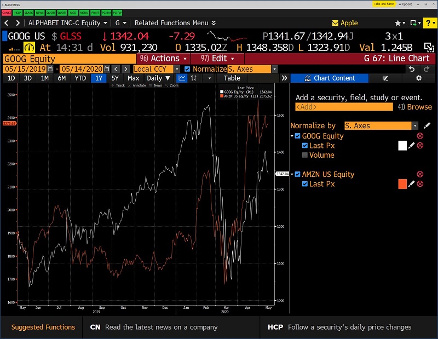Click the line chart type icon
The width and height of the screenshot is (438, 339).
(183, 78)
